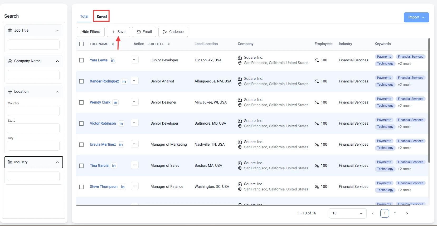The height and width of the screenshot is (226, 437).
Task: Open action menu for Steve Thompson
Action: click(135, 186)
